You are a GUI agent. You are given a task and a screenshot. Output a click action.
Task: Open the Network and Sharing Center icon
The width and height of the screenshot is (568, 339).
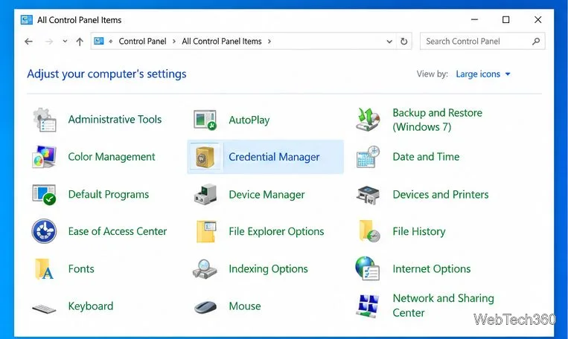pos(368,306)
